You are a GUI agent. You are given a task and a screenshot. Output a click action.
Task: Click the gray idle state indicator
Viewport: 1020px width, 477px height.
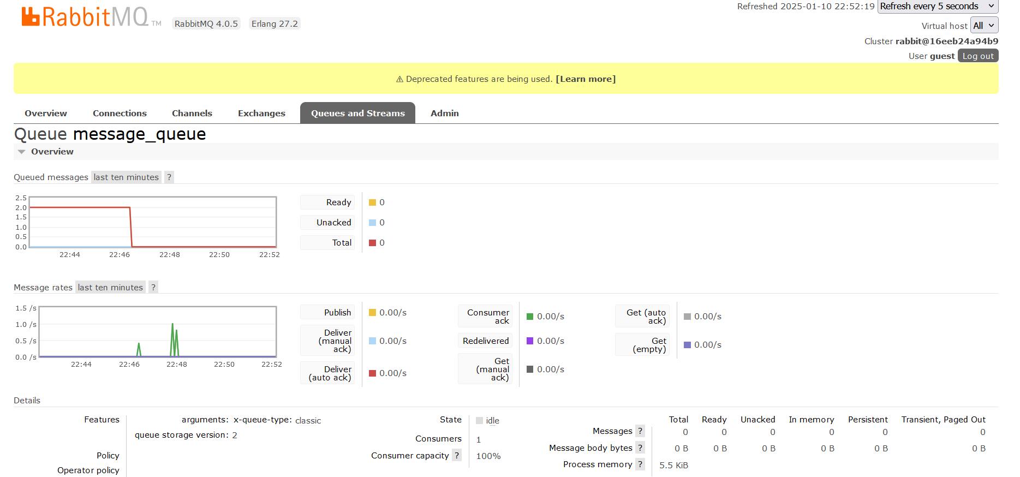click(x=479, y=420)
